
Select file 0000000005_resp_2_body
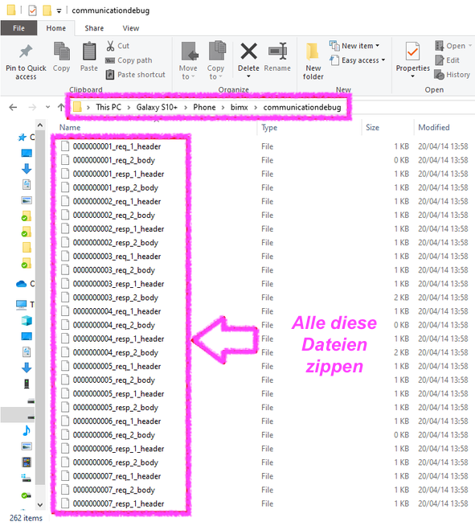[116, 408]
